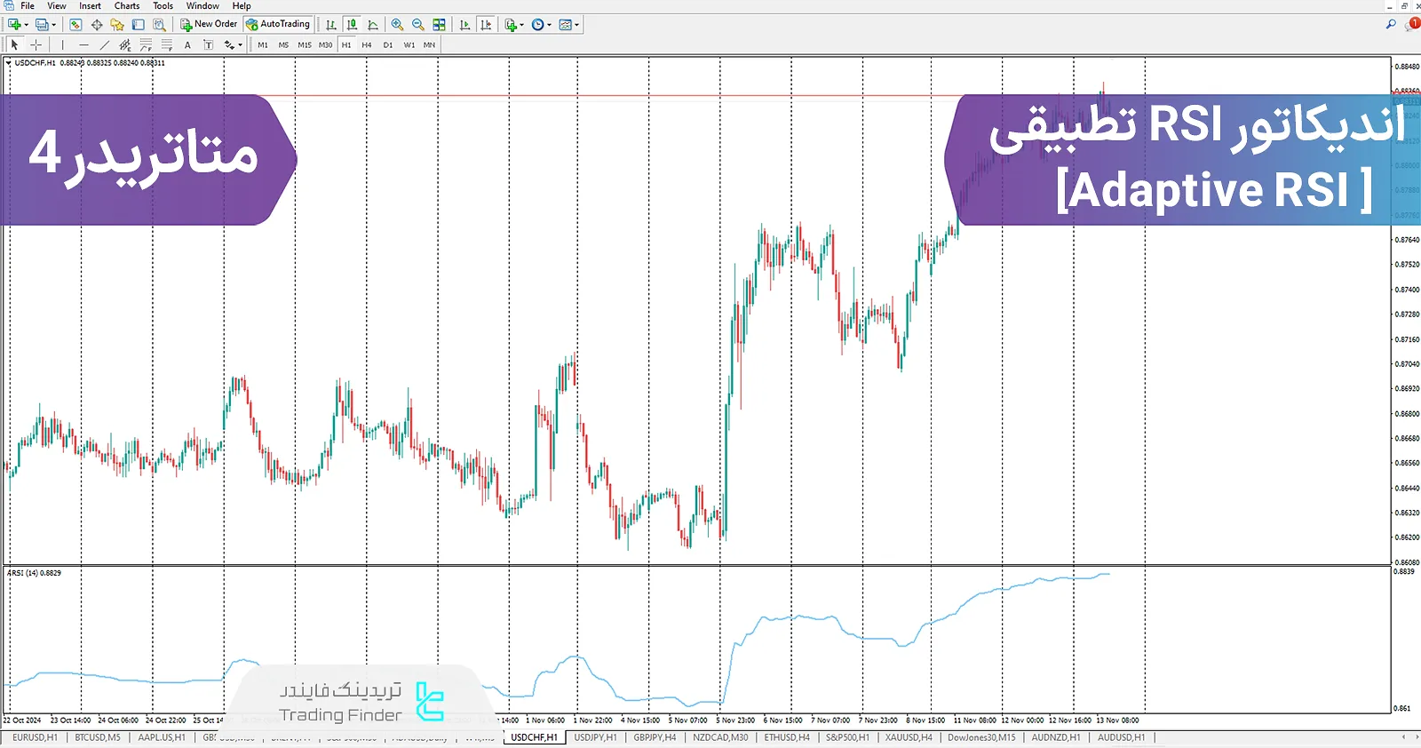Toggle the Market Watch window icon

(x=75, y=25)
